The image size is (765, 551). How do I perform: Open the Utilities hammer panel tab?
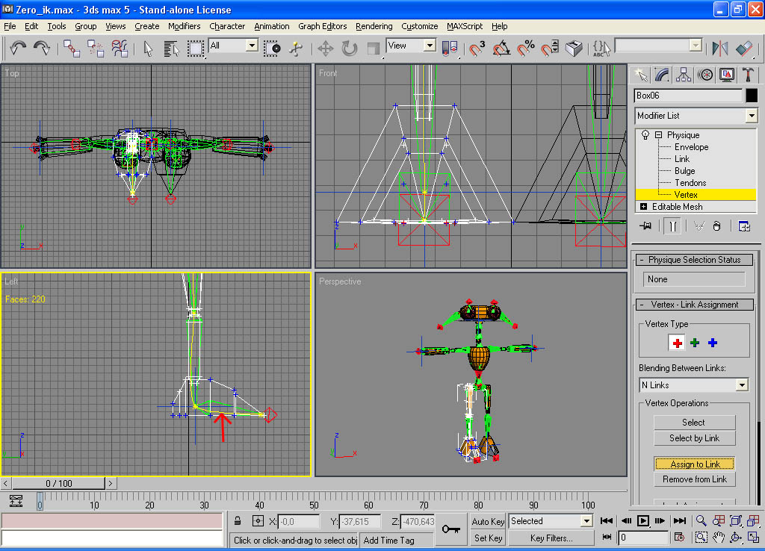[748, 75]
